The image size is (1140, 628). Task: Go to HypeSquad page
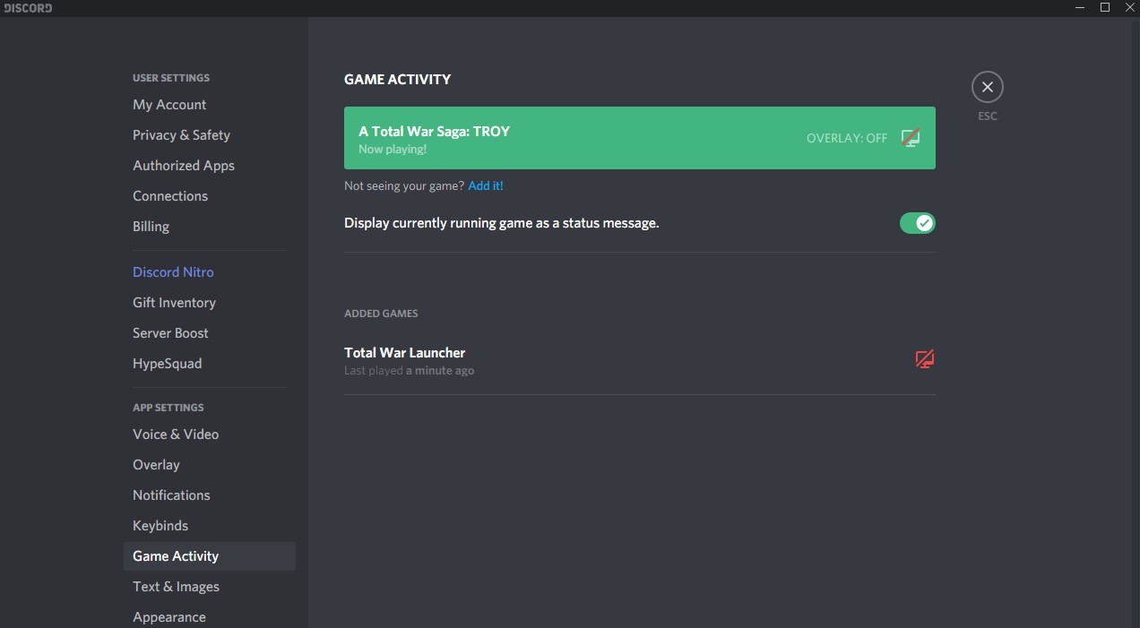[x=167, y=364]
